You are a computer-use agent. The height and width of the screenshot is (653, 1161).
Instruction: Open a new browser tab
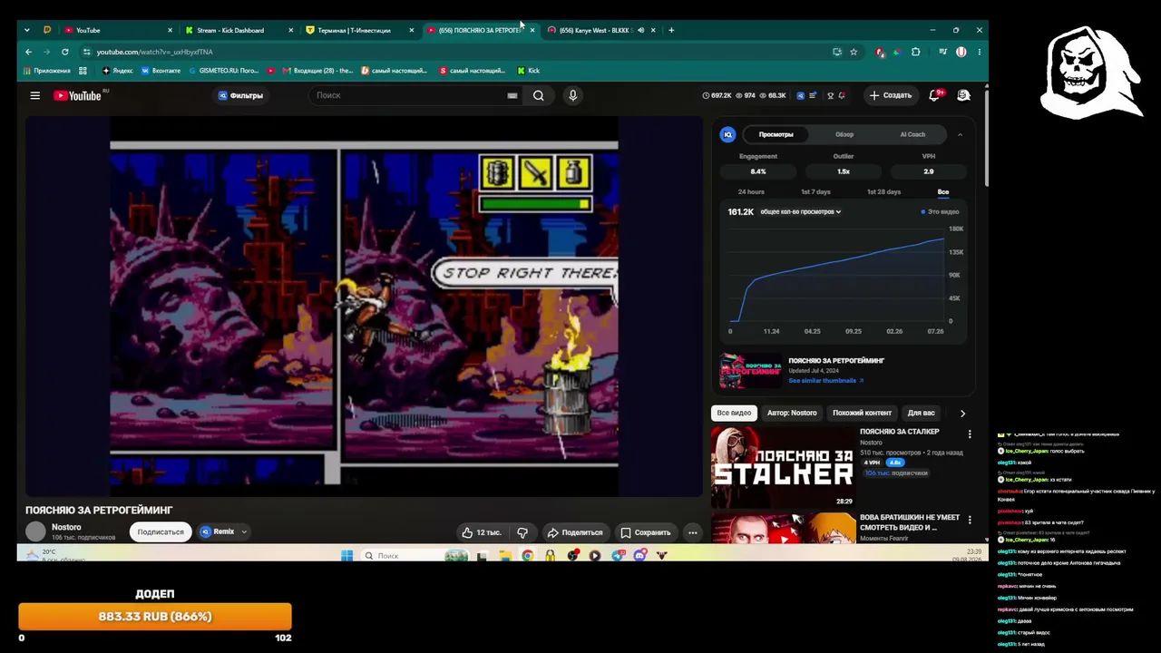click(x=671, y=30)
